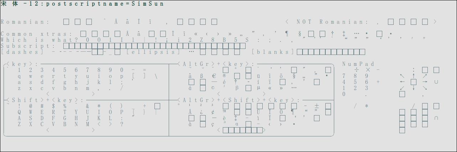Click the division sign ÷ on NumPad

357,70
